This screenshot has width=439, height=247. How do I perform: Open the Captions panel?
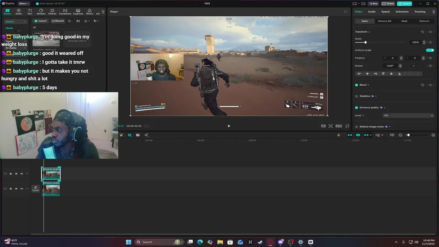point(78,12)
